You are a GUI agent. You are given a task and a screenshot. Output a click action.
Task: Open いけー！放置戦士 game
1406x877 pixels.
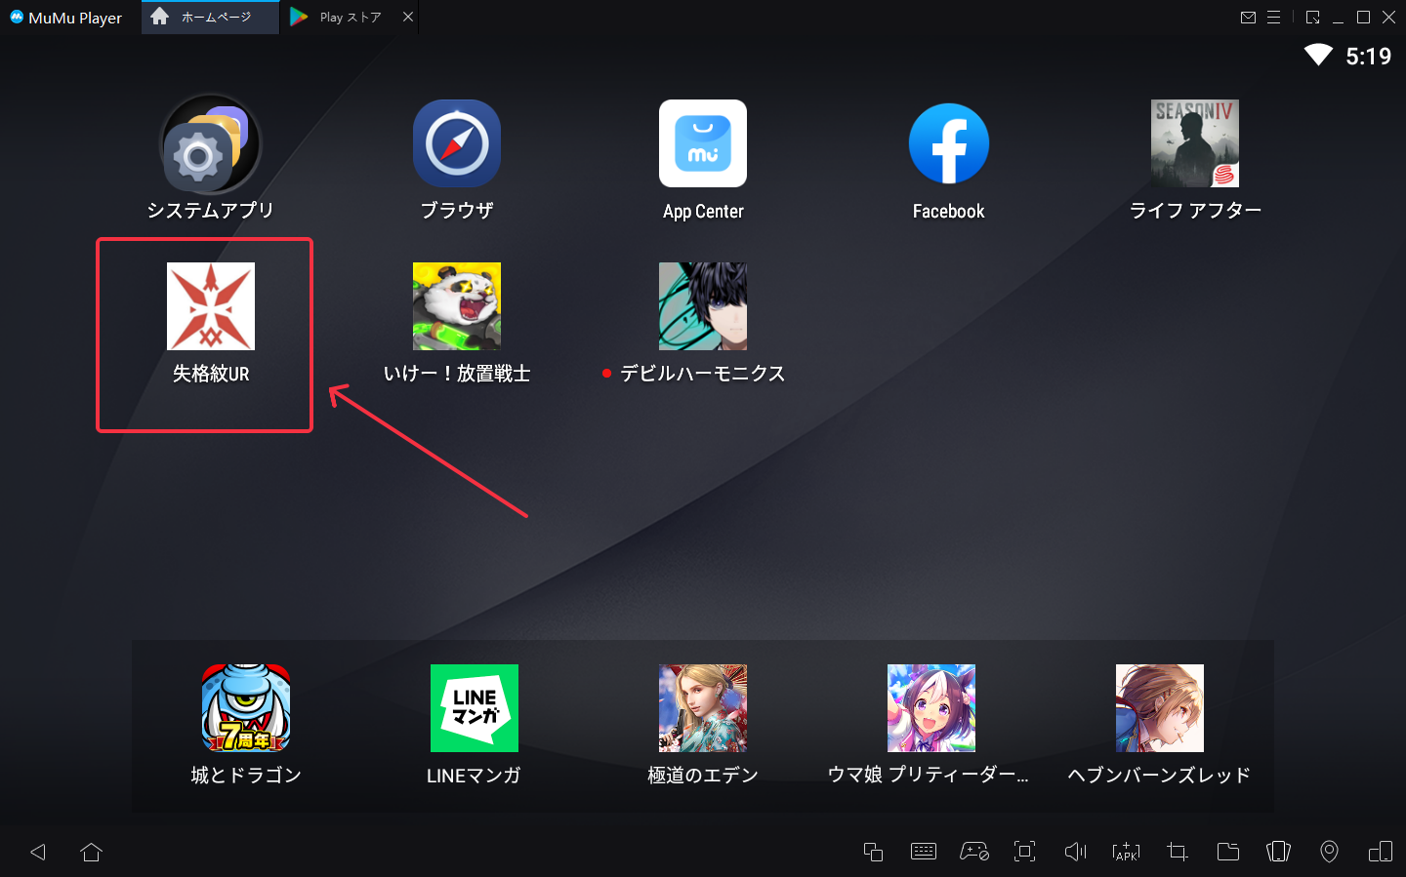click(x=457, y=306)
